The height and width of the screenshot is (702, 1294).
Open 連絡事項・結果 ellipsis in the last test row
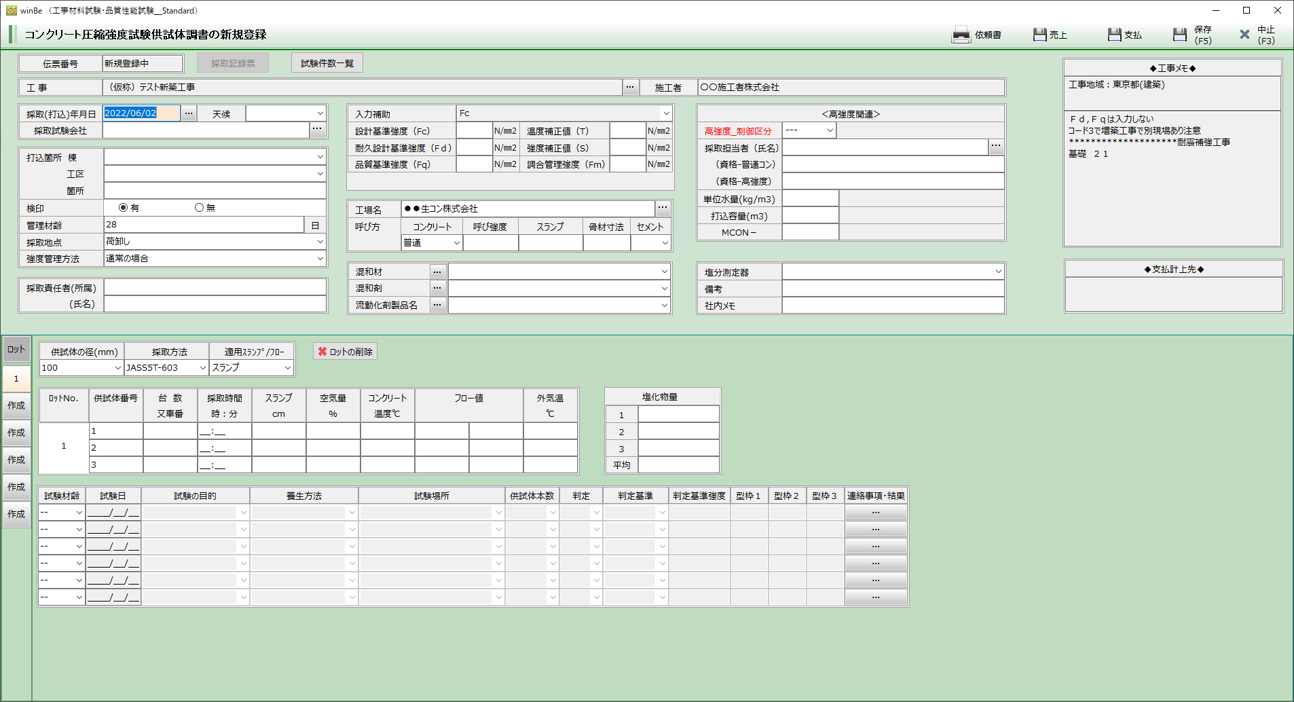pyautogui.click(x=876, y=597)
